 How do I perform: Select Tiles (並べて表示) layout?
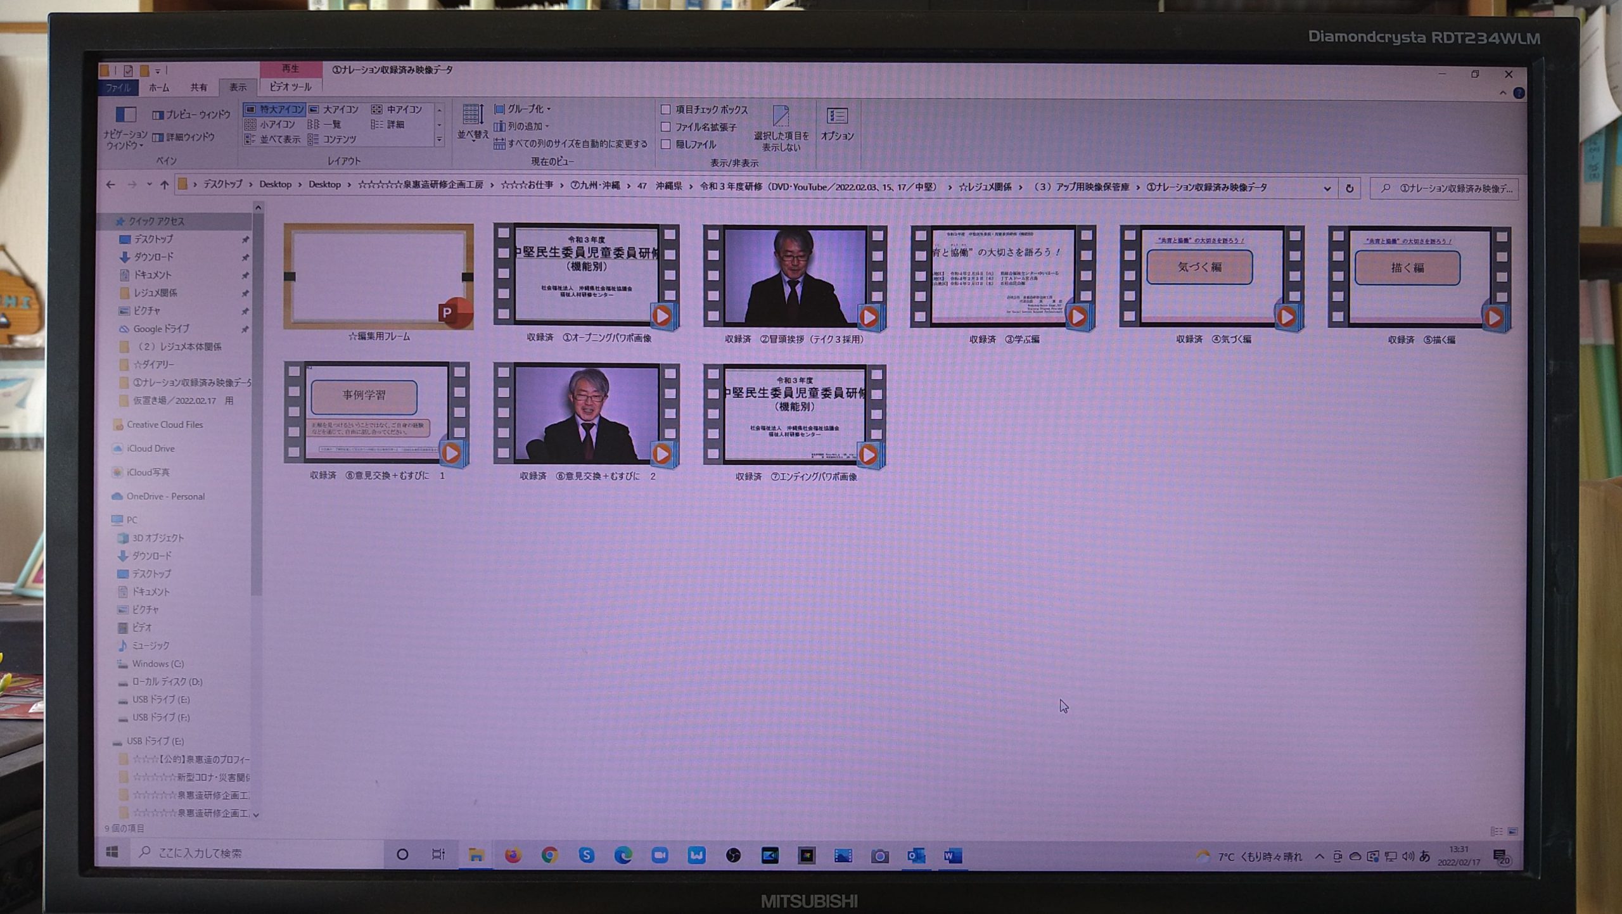pyautogui.click(x=272, y=139)
